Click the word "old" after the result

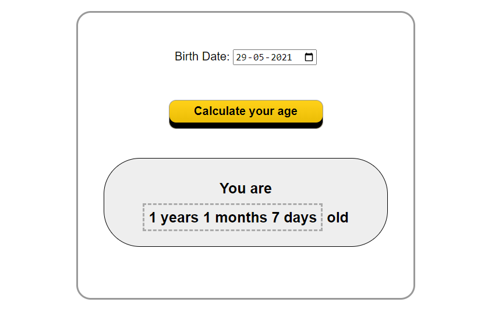(x=338, y=218)
